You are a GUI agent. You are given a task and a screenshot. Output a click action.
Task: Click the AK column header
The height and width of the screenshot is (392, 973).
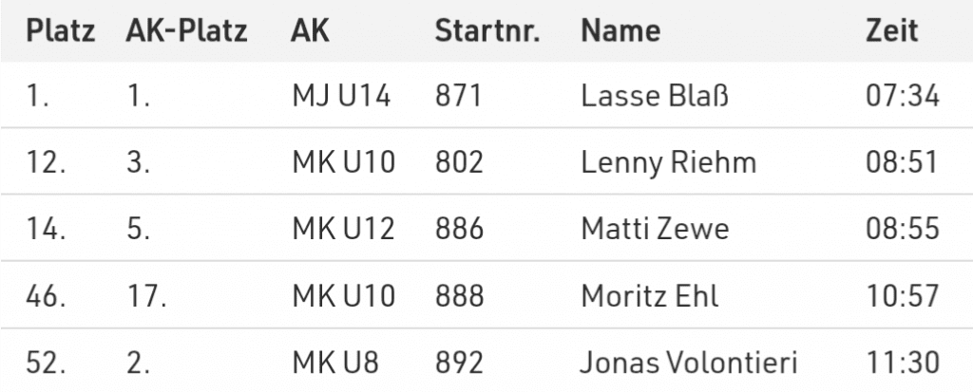click(310, 31)
